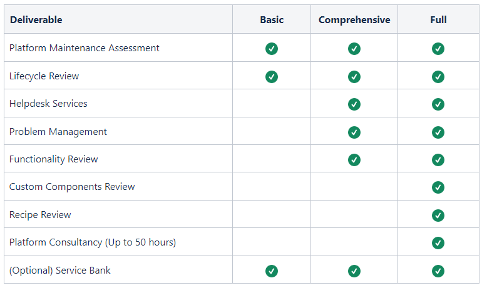This screenshot has width=482, height=288.
Task: Click the Basic checkmark for Platform Maintenance Assessment
Action: (272, 49)
